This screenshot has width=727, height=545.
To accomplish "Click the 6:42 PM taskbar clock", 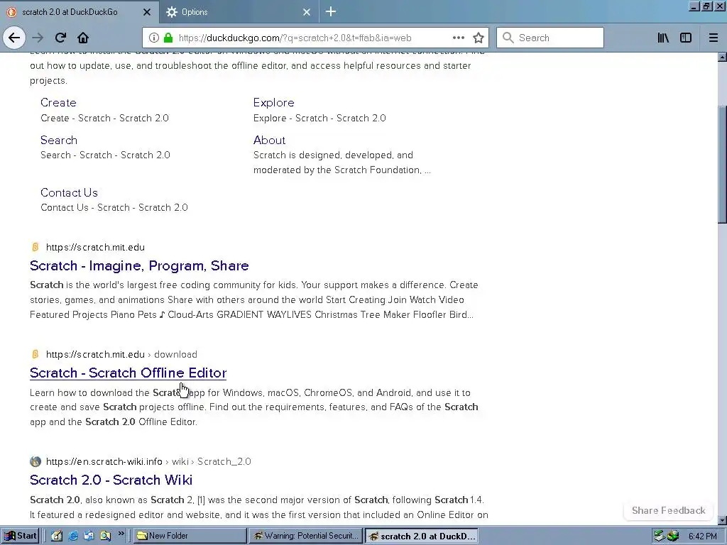I will pos(702,536).
